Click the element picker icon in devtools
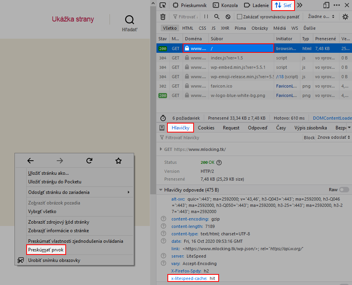 tap(163, 5)
